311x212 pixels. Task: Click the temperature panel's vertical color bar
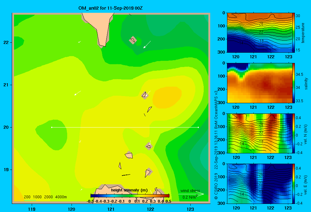[294, 33]
